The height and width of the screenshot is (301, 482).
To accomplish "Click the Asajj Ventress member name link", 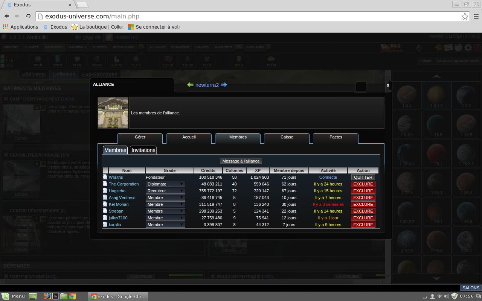I will pos(122,198).
